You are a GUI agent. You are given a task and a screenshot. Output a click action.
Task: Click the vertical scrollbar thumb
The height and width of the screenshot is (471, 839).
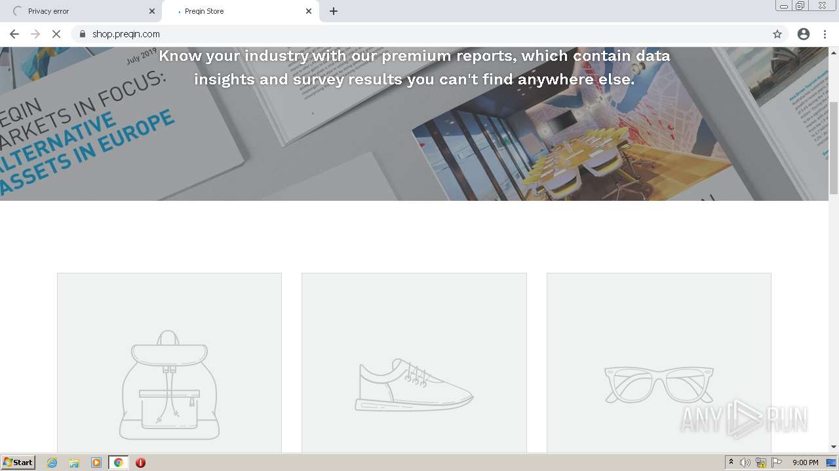pyautogui.click(x=834, y=148)
